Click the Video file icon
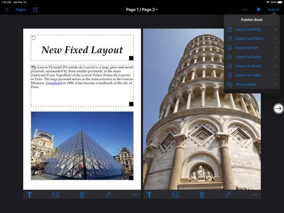The height and width of the screenshot is (213, 284). [230, 75]
